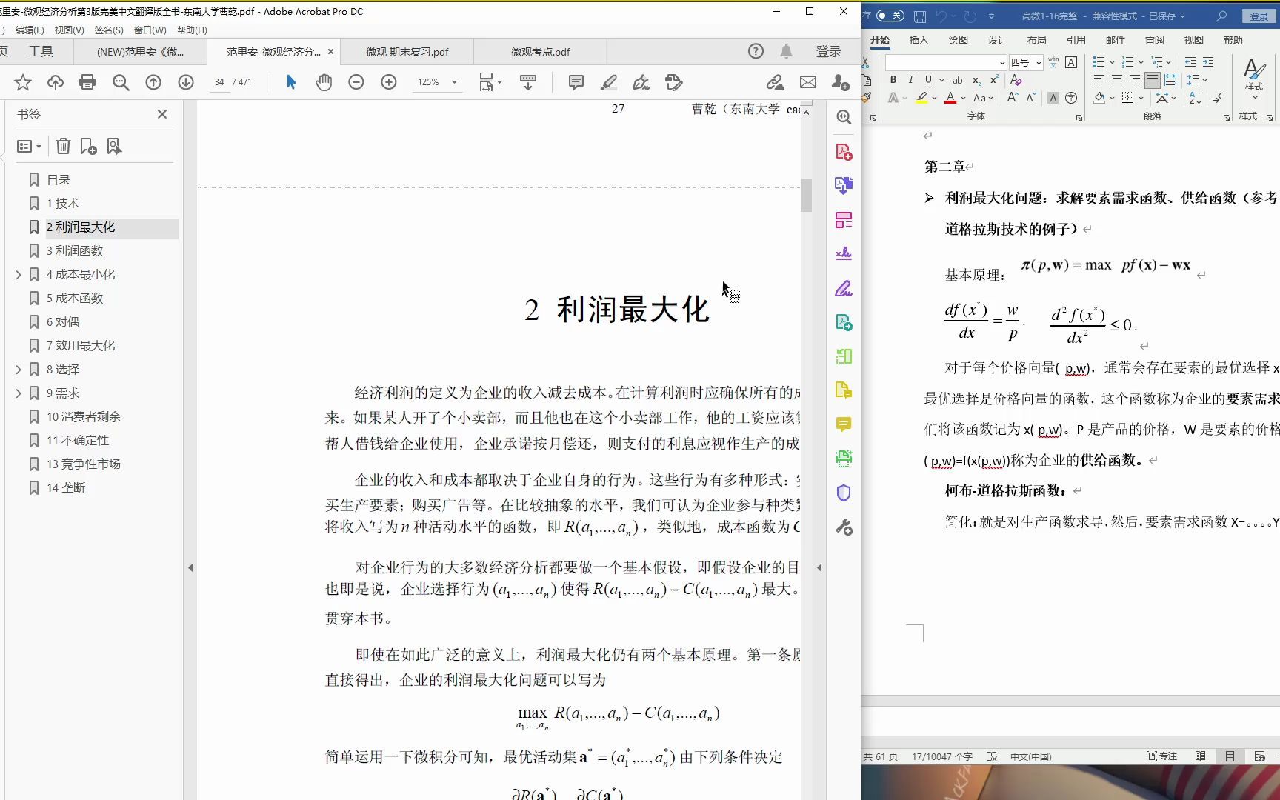
Task: Toggle subscript formatting in Word
Action: [977, 80]
